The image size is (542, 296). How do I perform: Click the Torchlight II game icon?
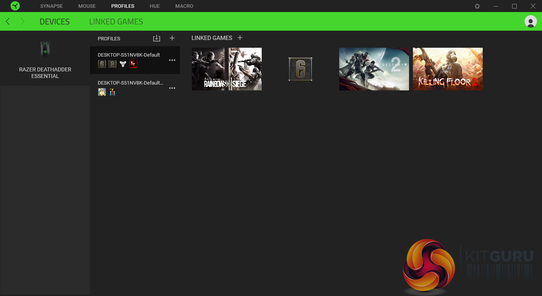(x=112, y=92)
